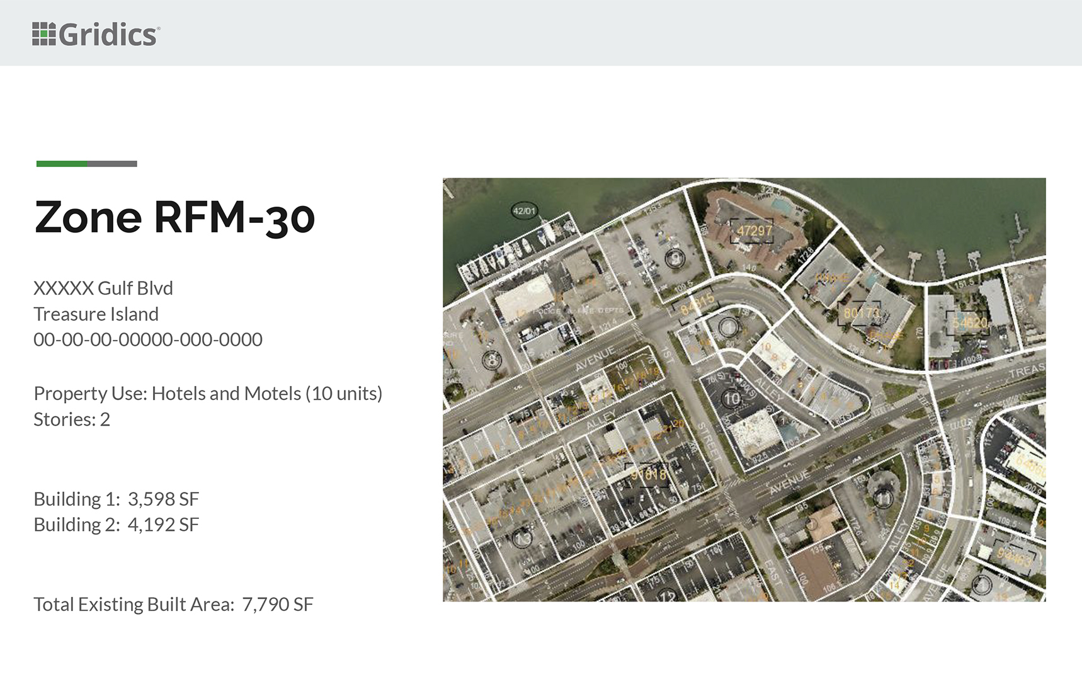
Task: Click the Treasure Island city text
Action: coord(96,314)
